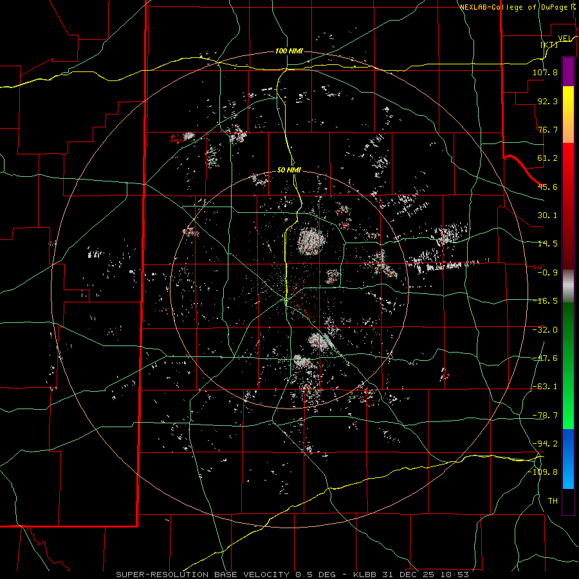Select the -63.1 velocity scale value
579x579 pixels.
click(545, 387)
